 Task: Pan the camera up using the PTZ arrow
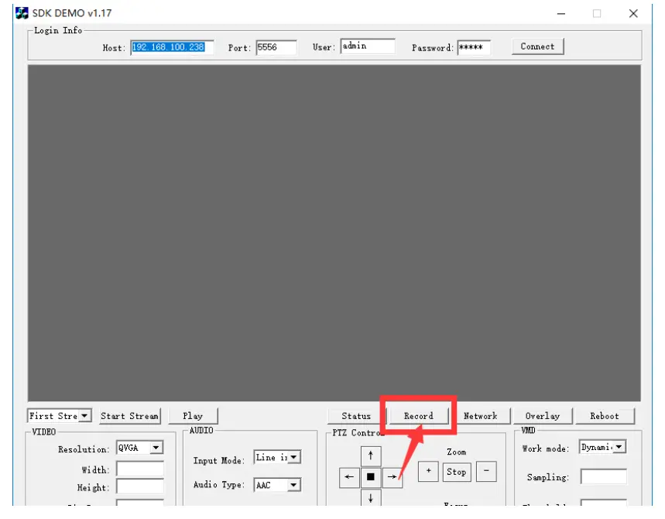[371, 455]
